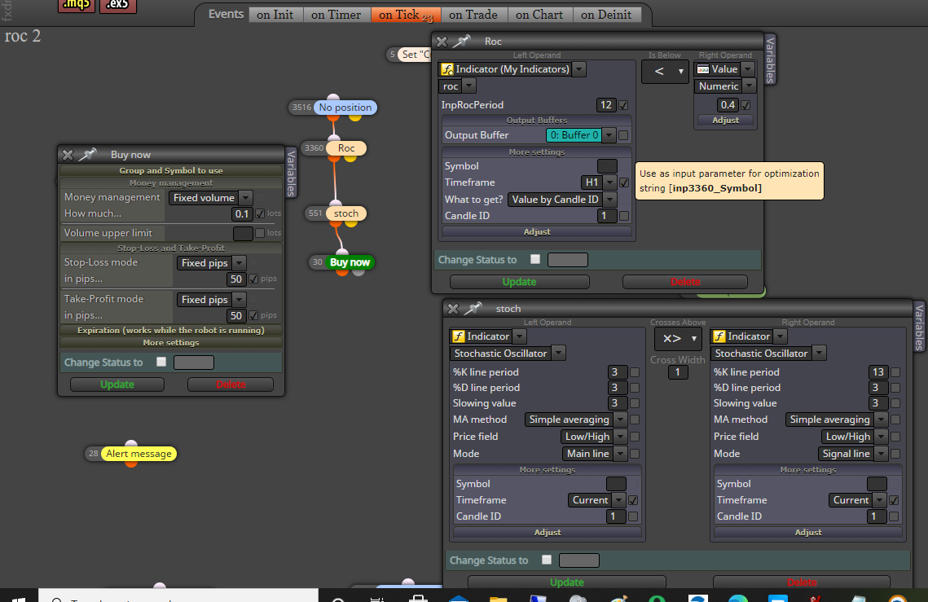Open the Windows Start menu

click(x=19, y=597)
